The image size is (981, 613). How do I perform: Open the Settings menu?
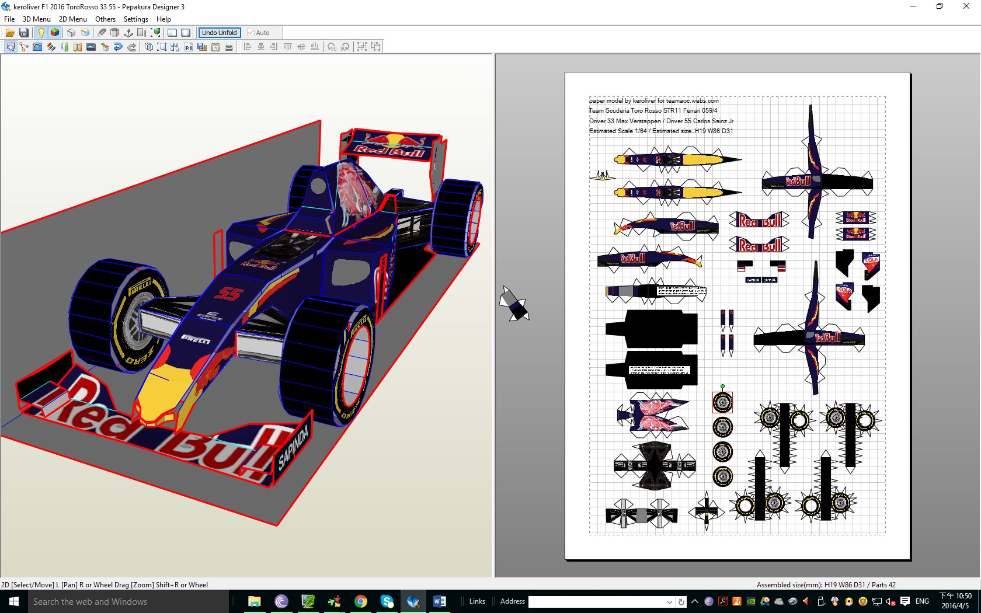(135, 19)
